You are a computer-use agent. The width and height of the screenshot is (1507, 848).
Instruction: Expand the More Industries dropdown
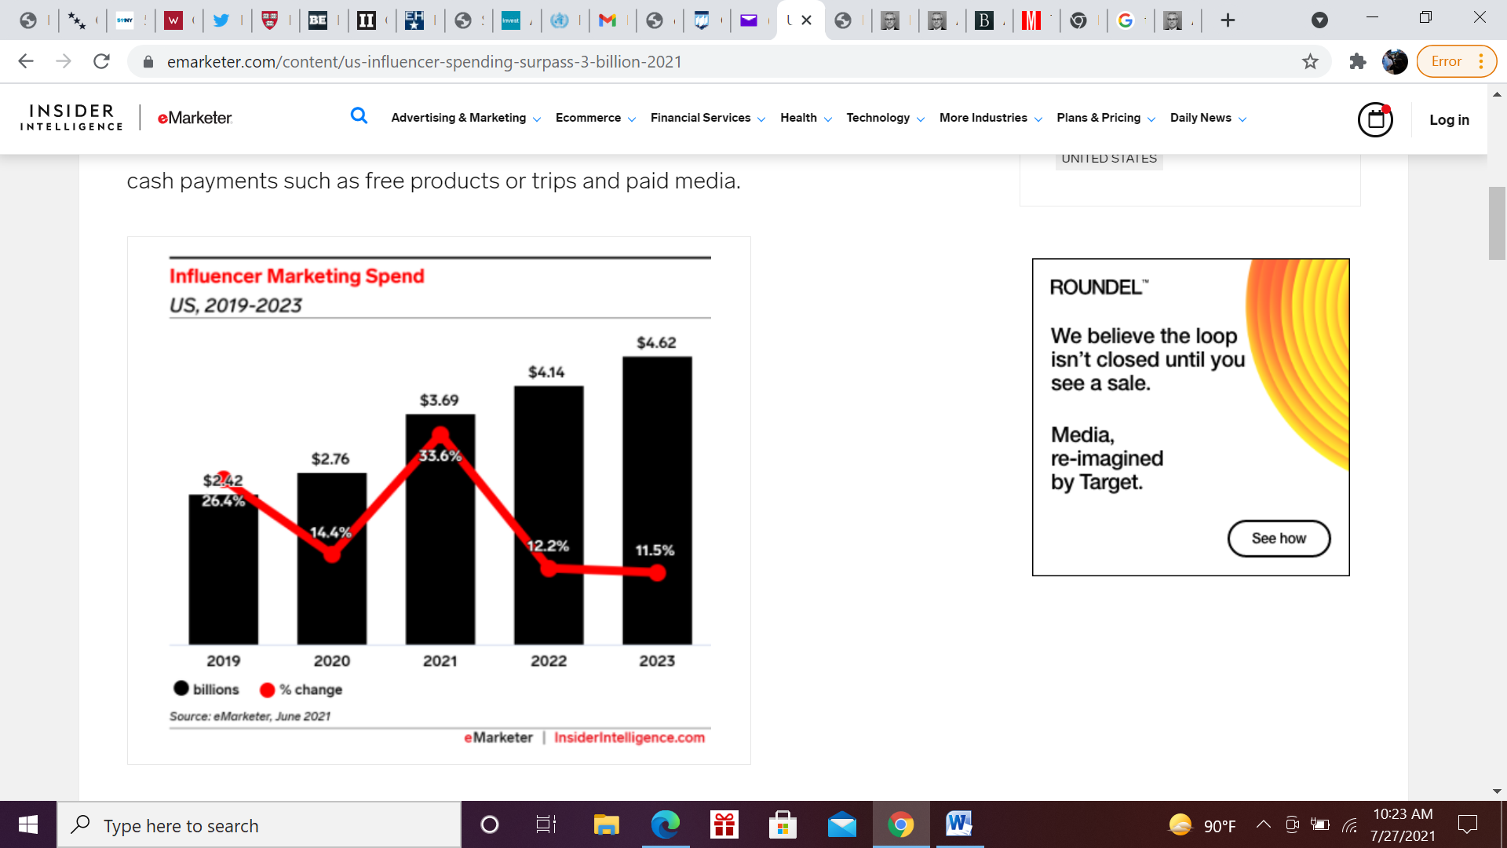tap(990, 118)
